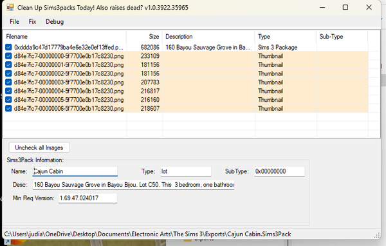Open the Fix menu
Image resolution: width=386 pixels, height=246 pixels.
32,22
